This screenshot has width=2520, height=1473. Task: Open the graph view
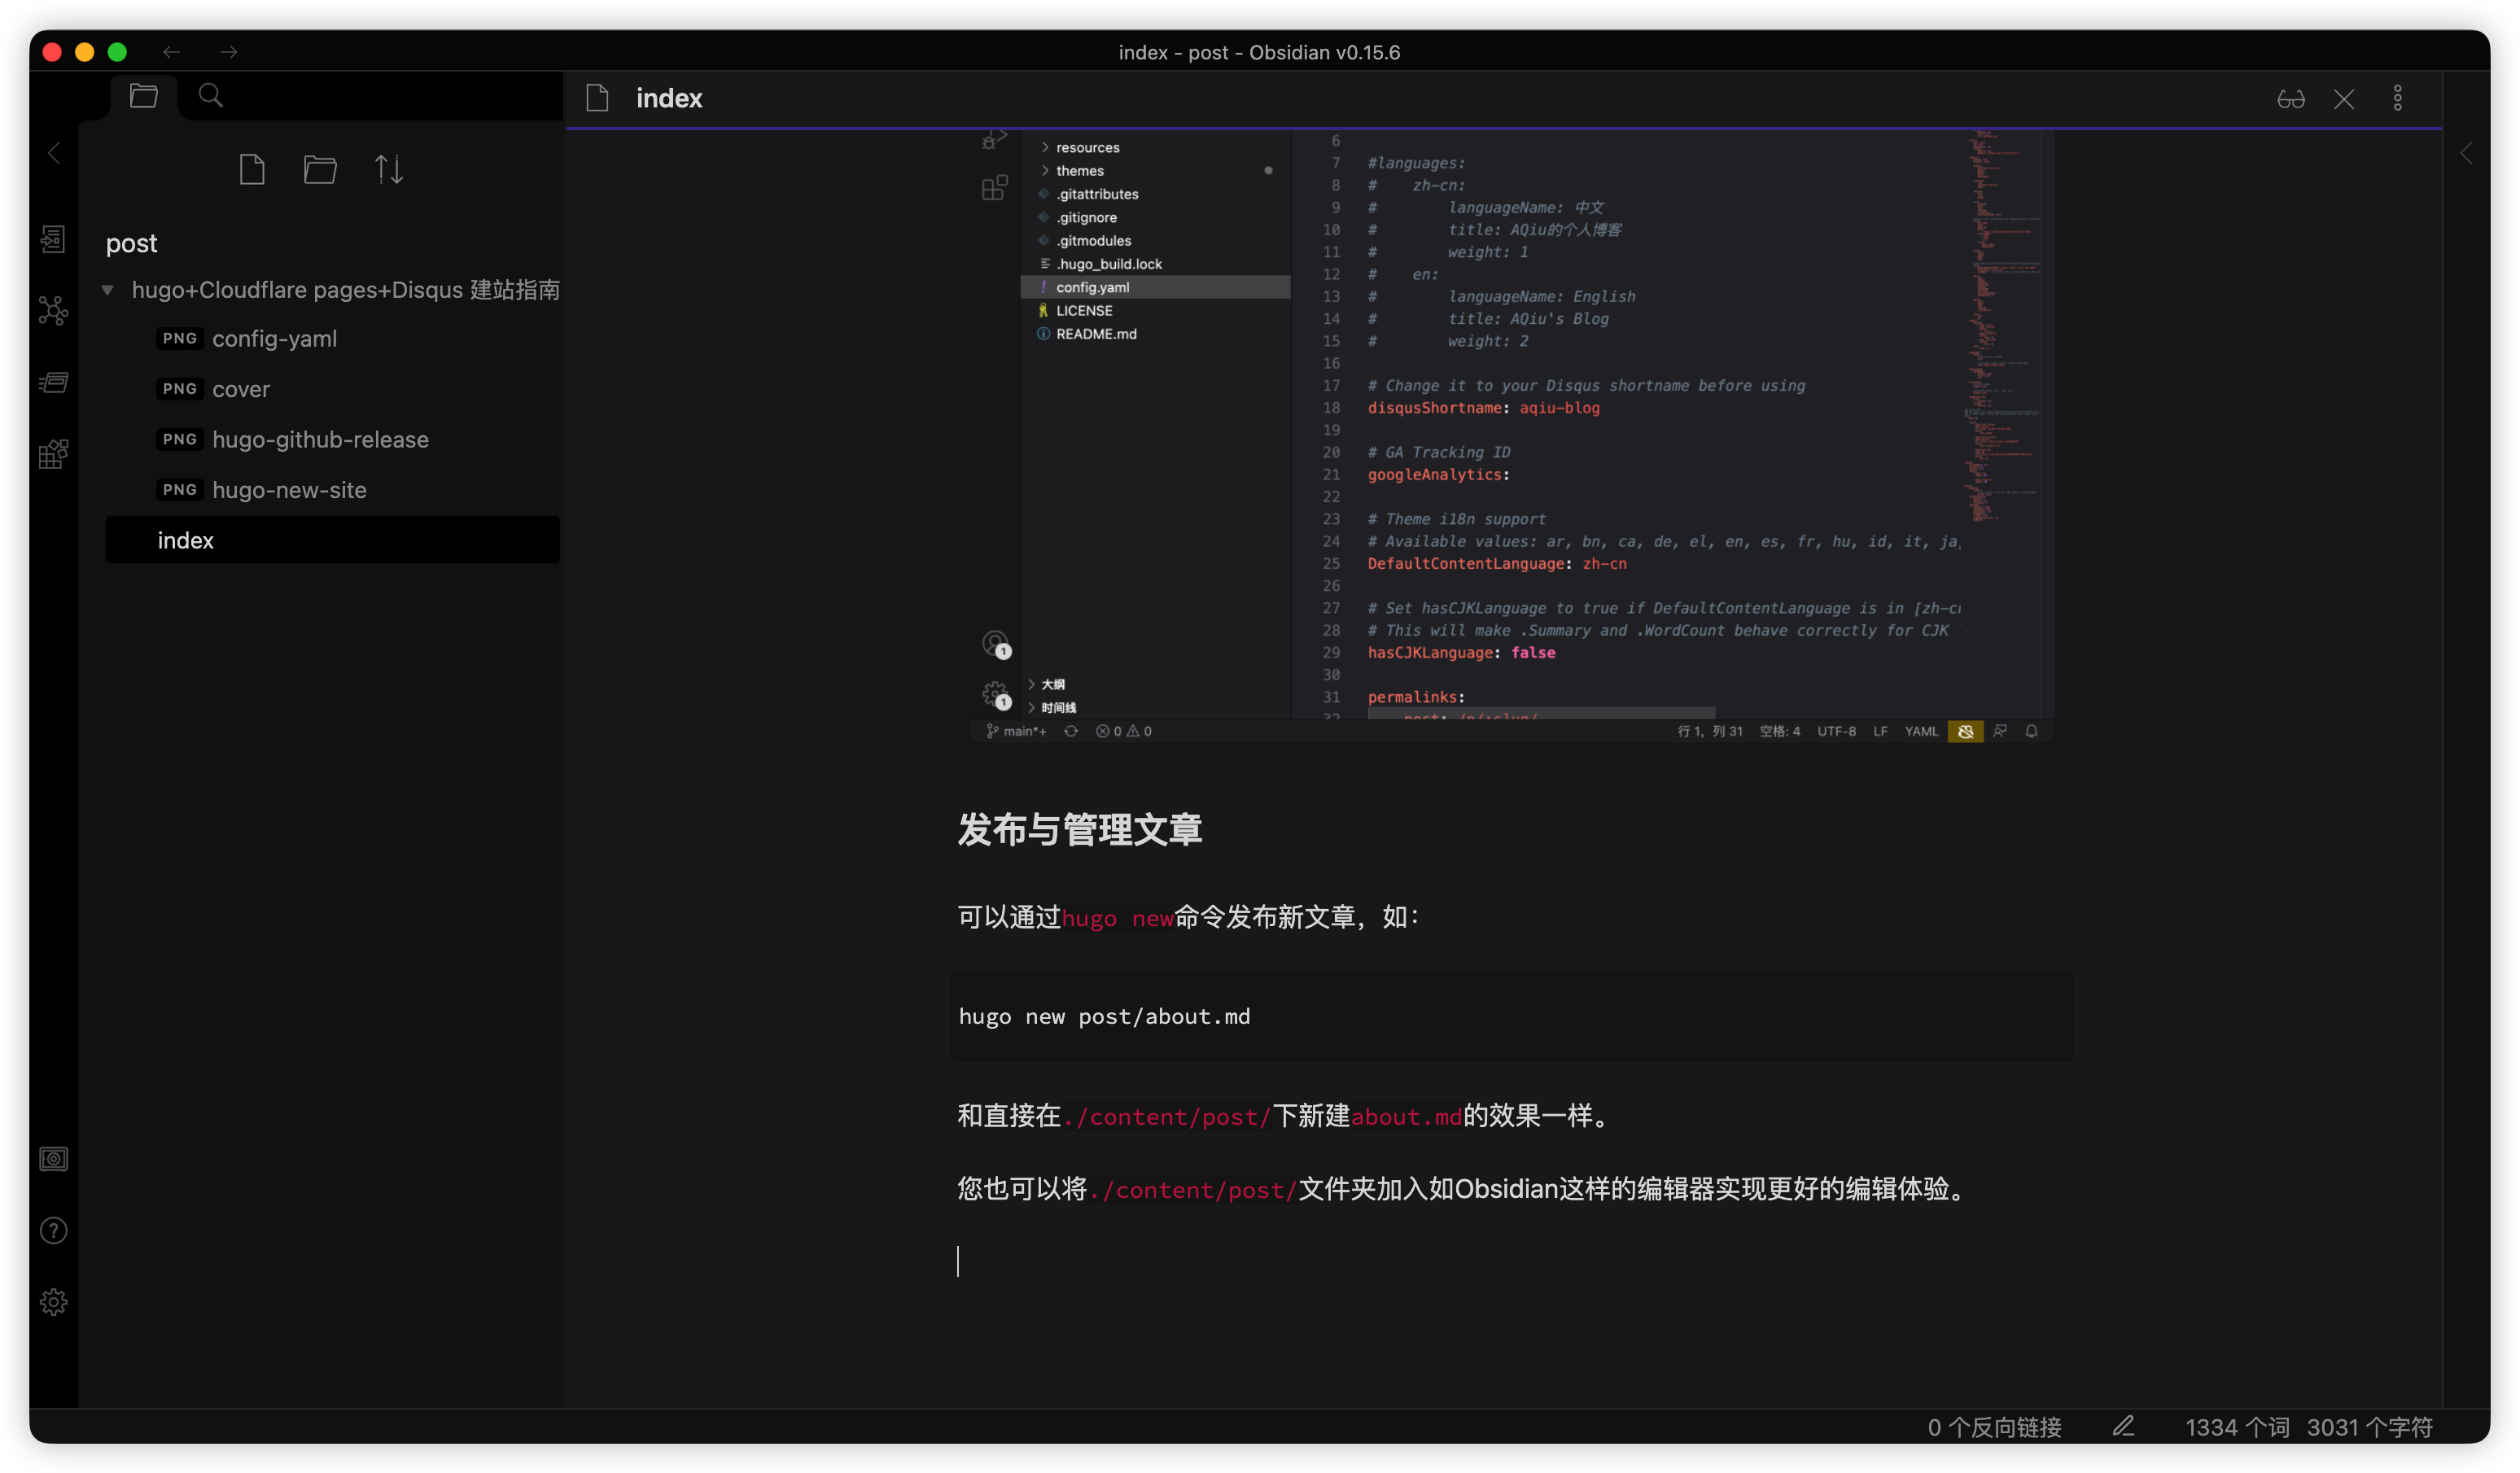tap(52, 310)
